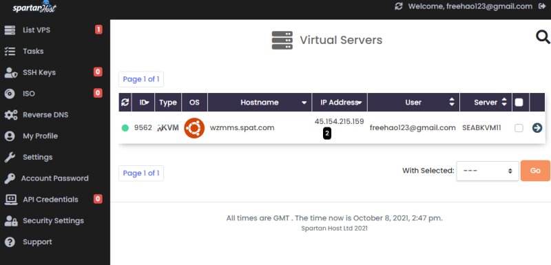Click the Virtual Servers heading icon
Screen dimensions: 551x265
click(282, 40)
